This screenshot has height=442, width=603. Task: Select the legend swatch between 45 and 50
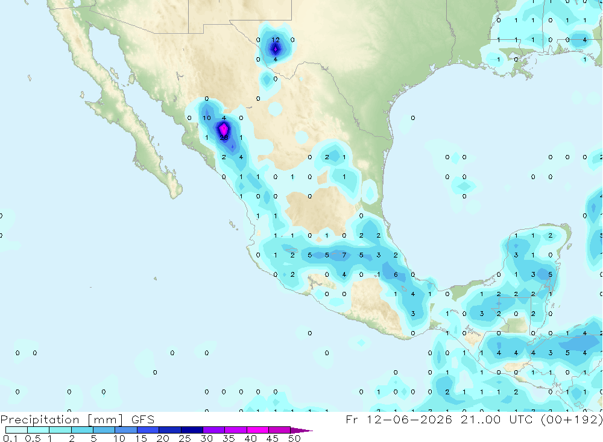pos(280,430)
